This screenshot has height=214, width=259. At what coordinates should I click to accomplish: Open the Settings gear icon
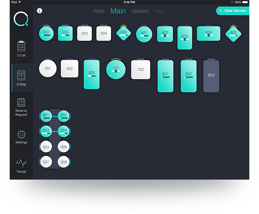tap(21, 134)
